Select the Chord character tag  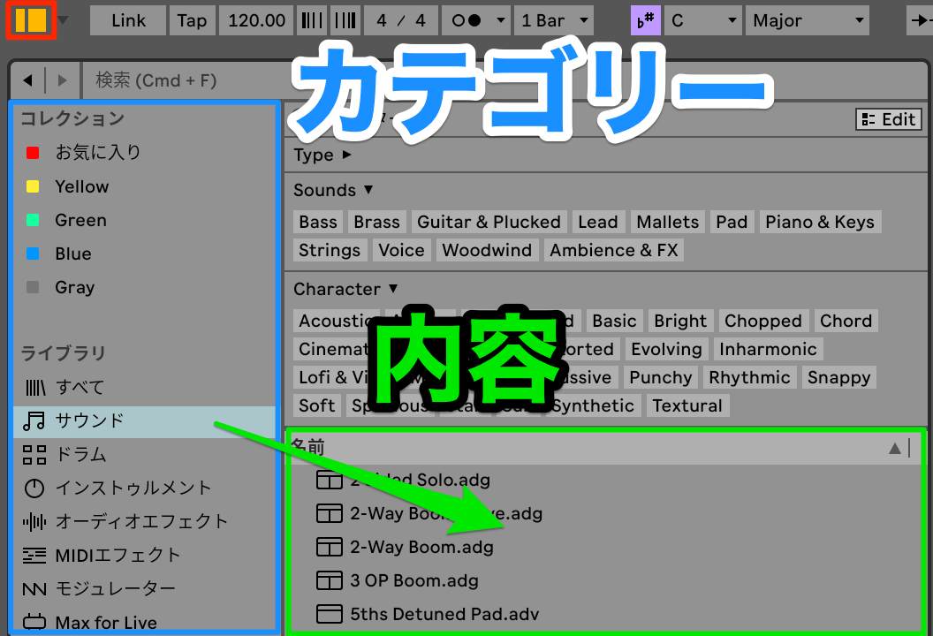tap(846, 321)
